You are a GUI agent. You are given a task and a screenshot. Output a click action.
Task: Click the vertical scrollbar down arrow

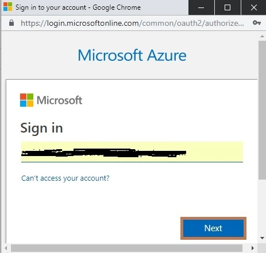point(262,238)
